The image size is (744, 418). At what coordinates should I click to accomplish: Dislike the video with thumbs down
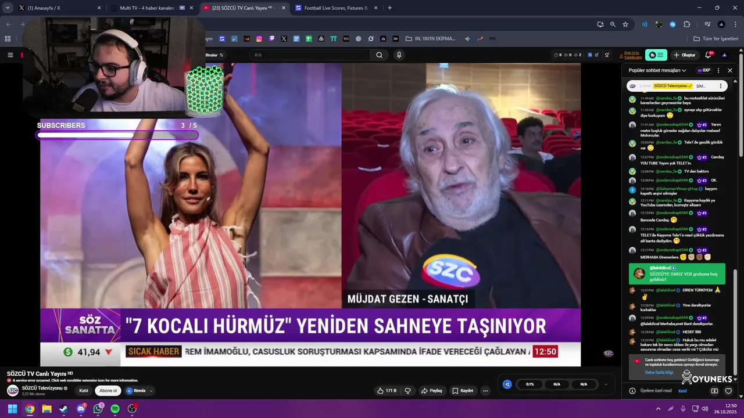tap(407, 391)
